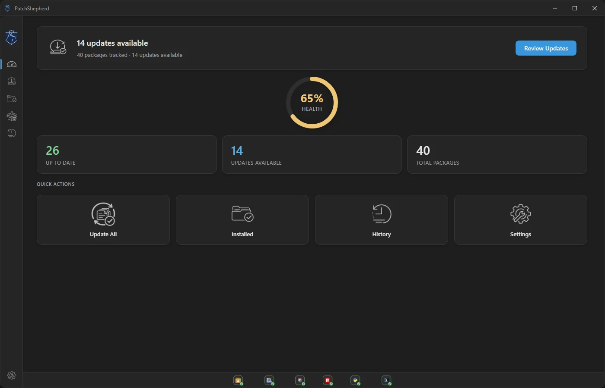This screenshot has width=605, height=388.
Task: Open the Settings gear in sidebar bottom
Action: coord(12,375)
